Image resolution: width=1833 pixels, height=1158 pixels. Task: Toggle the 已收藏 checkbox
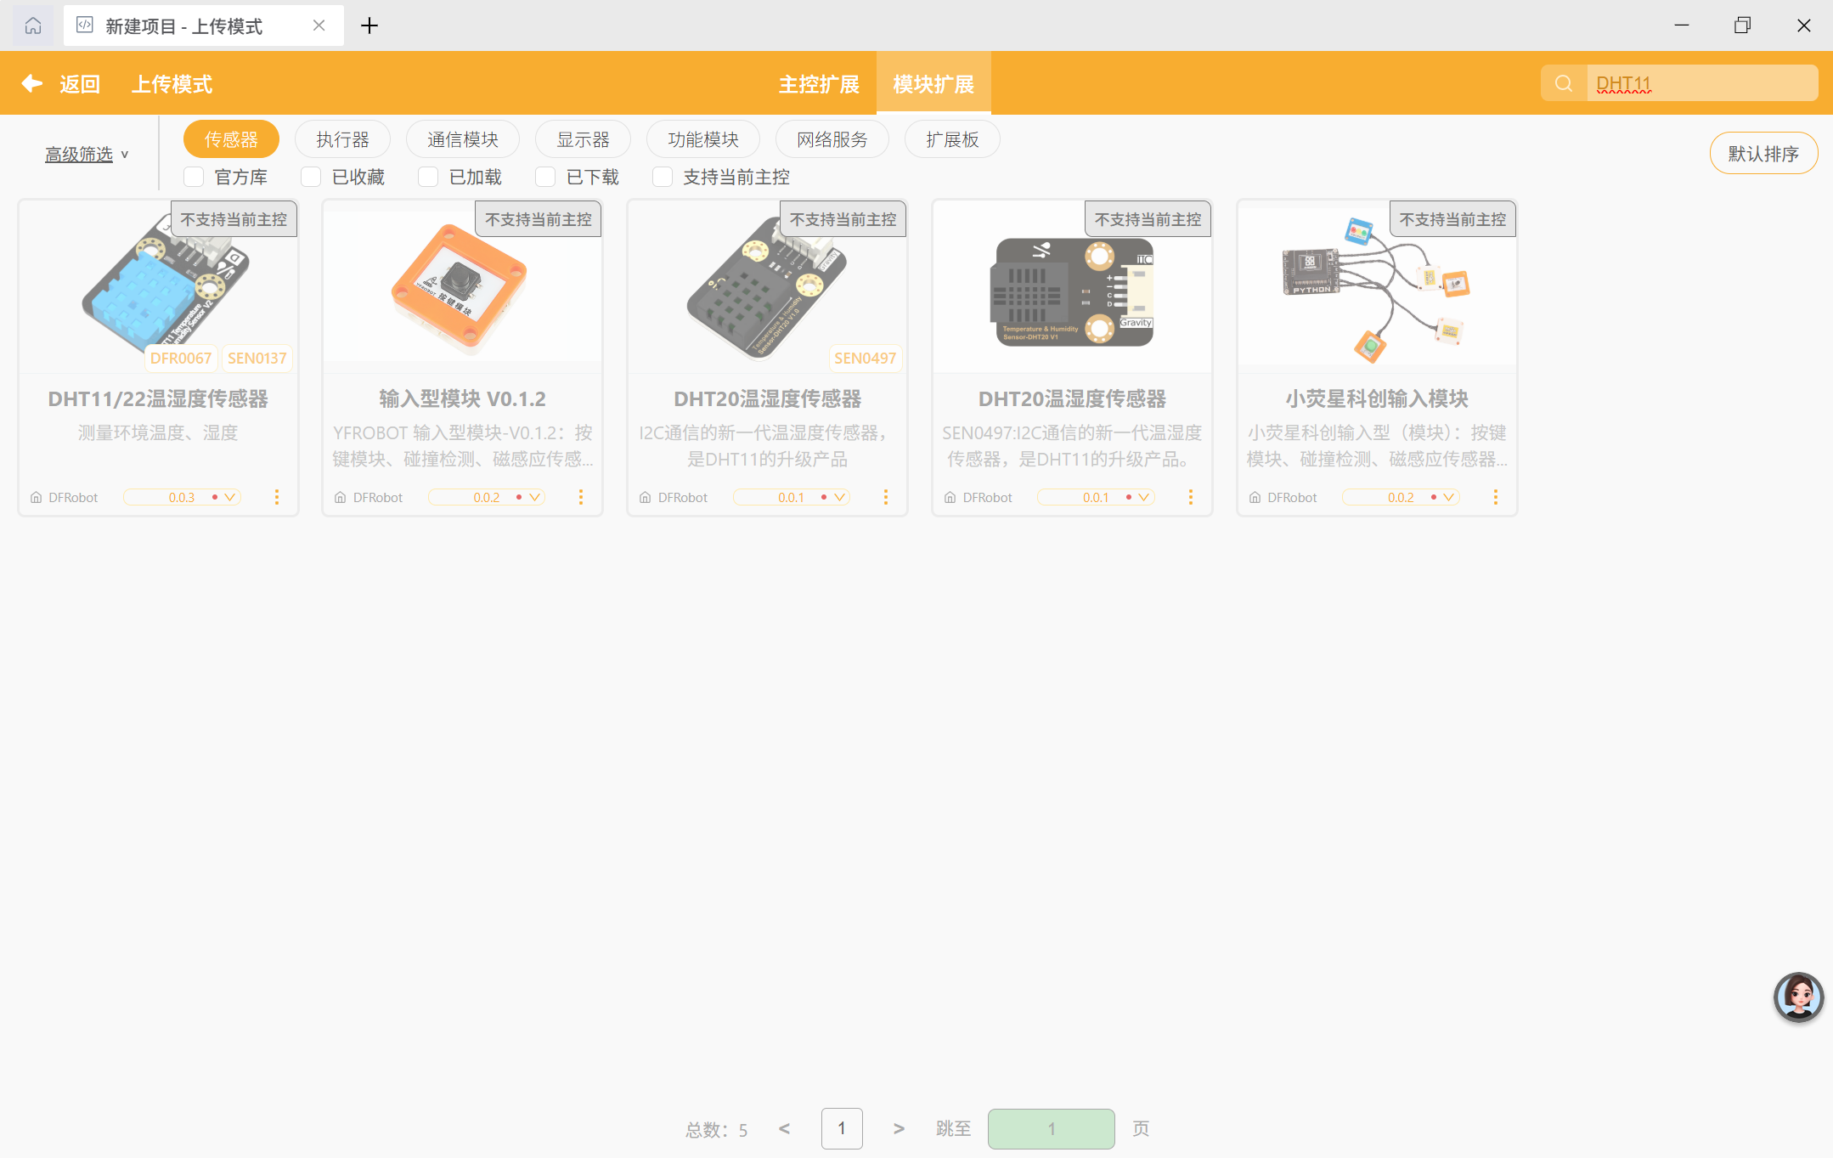(311, 177)
